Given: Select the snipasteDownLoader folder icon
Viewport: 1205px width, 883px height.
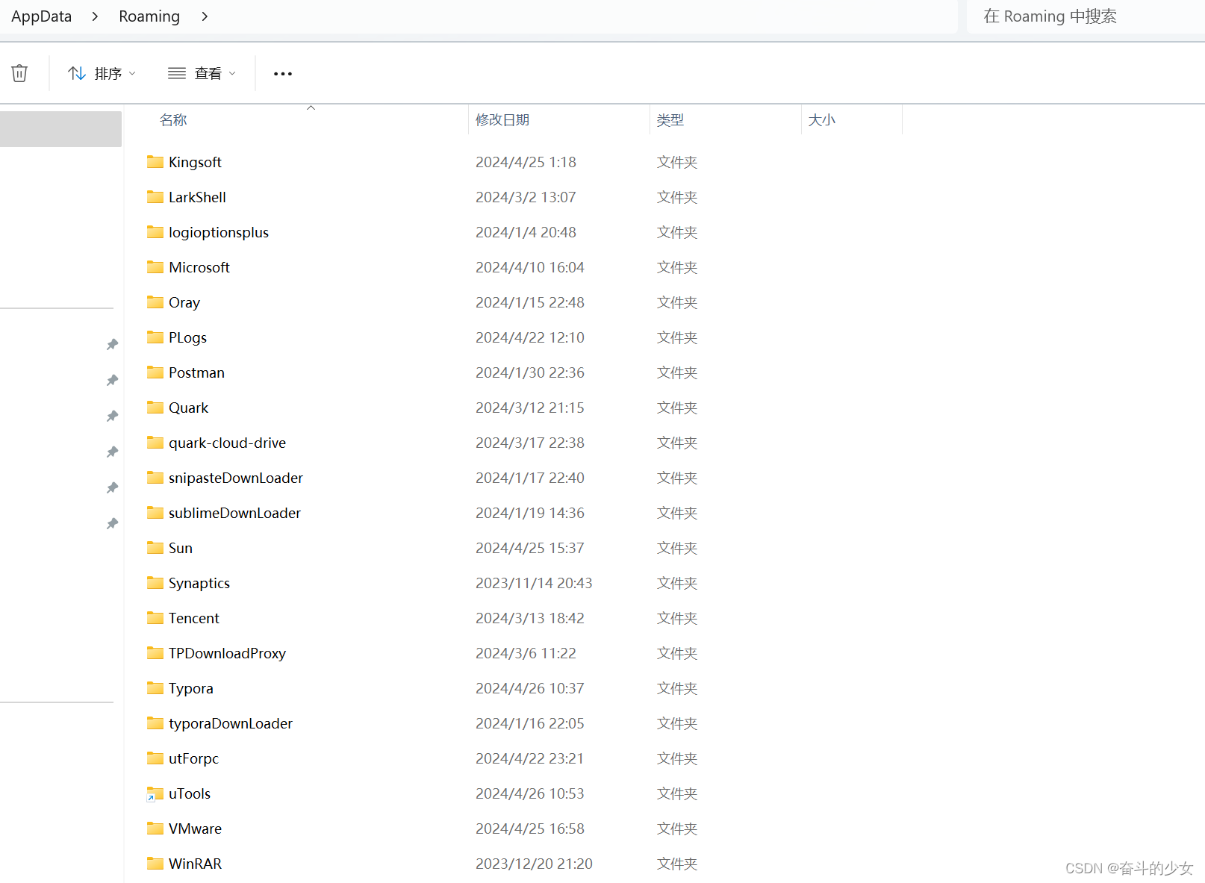Looking at the screenshot, I should coord(155,478).
